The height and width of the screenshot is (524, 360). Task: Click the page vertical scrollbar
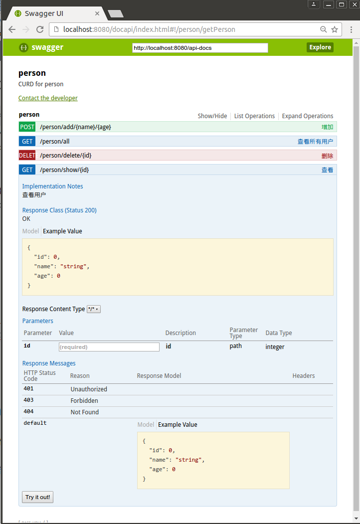point(356,277)
